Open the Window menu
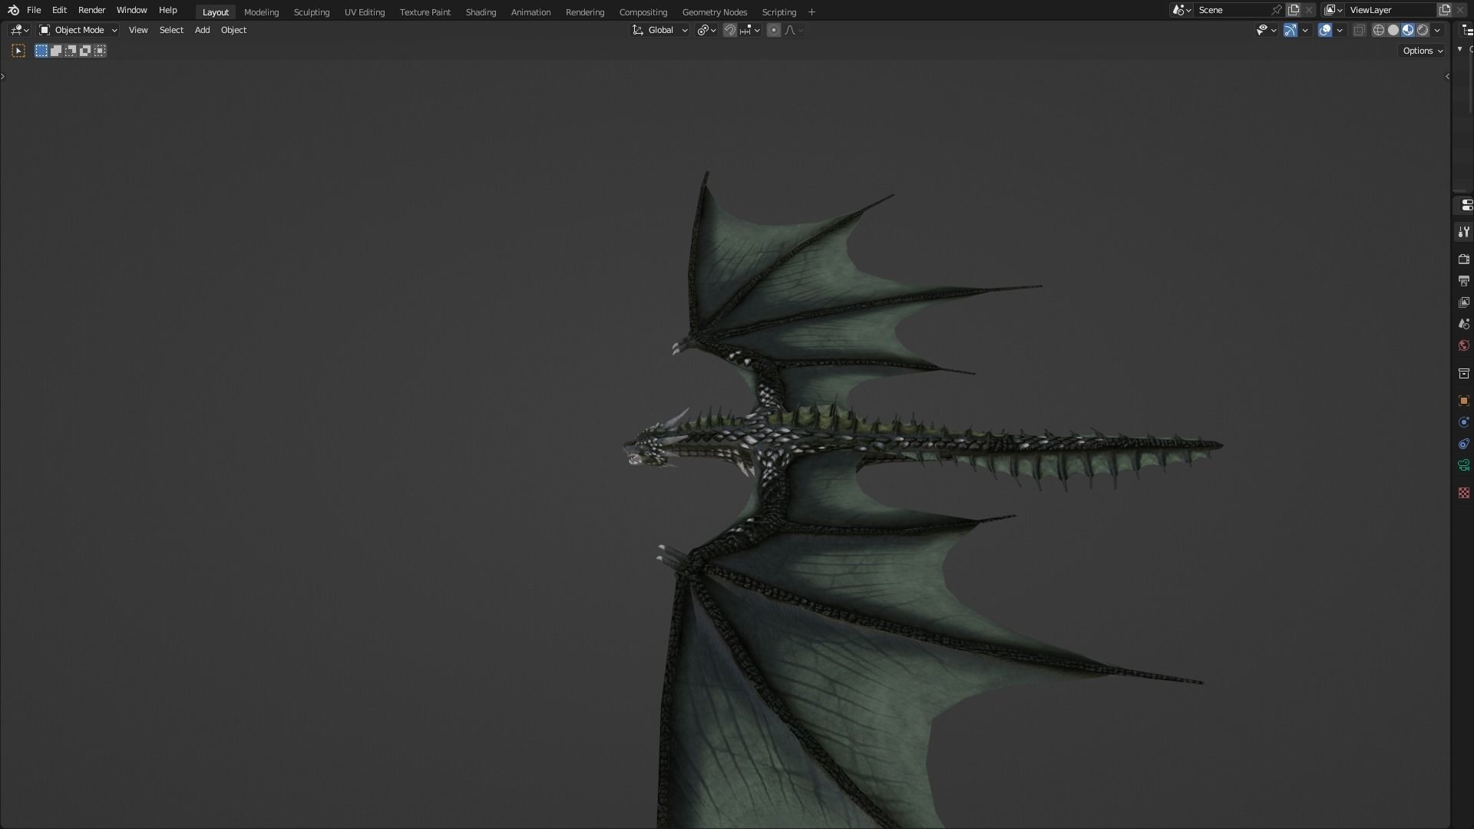 131,10
